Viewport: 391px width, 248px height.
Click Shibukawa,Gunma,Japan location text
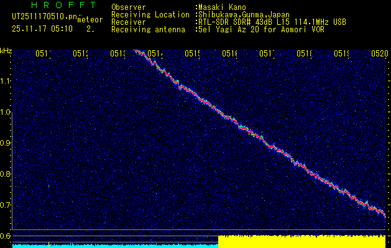pos(244,15)
